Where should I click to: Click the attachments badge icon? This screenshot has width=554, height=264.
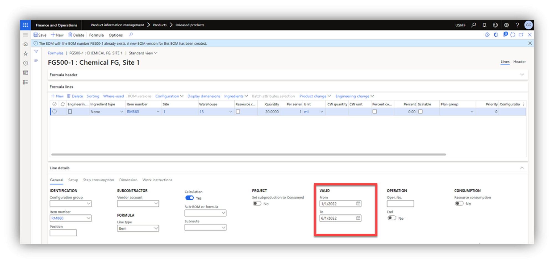(505, 34)
